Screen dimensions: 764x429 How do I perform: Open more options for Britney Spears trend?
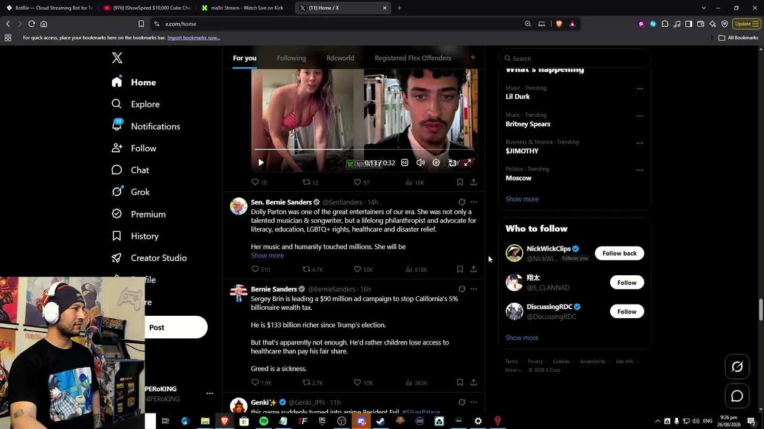[x=640, y=116]
